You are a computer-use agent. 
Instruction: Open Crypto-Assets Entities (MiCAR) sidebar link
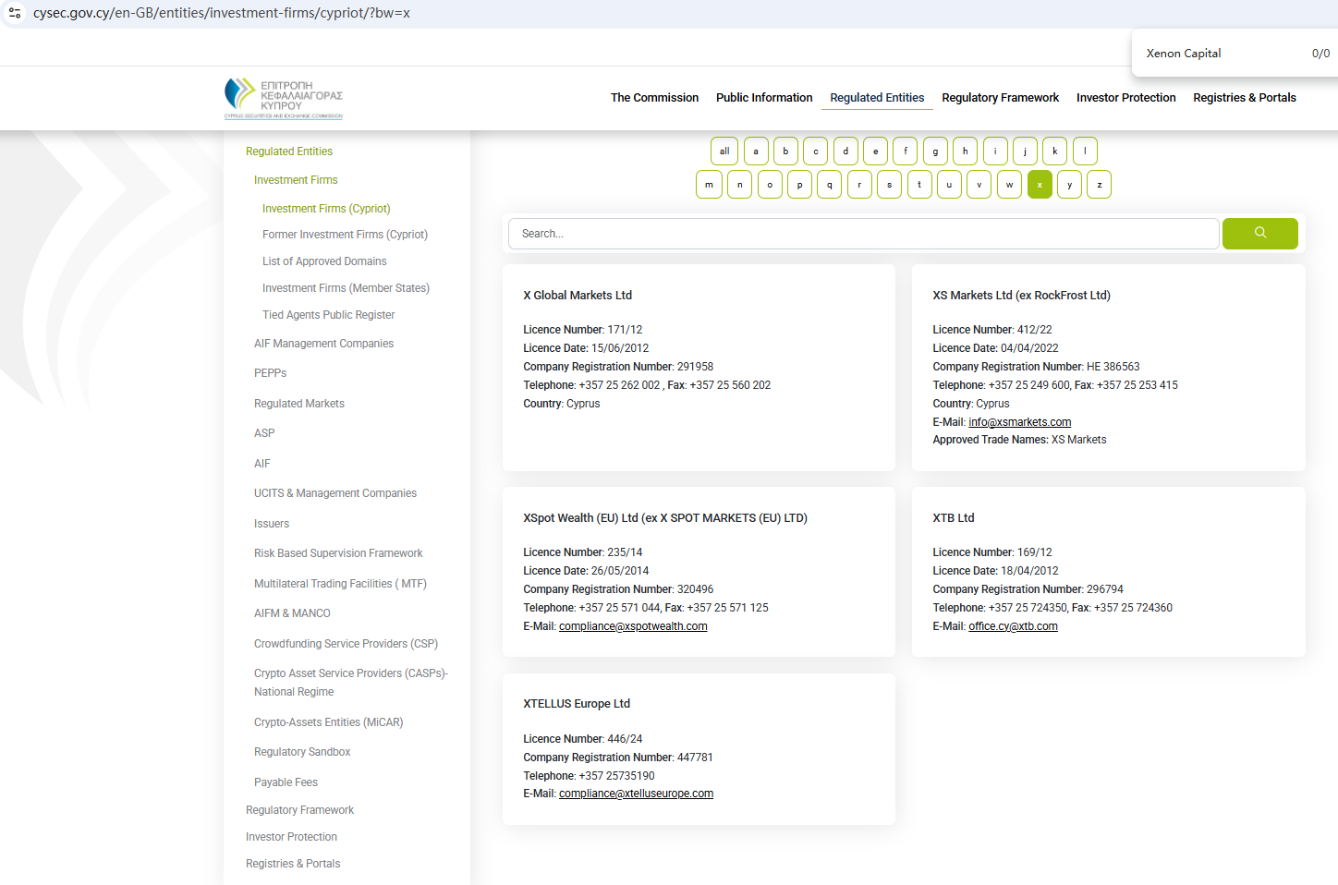(328, 722)
